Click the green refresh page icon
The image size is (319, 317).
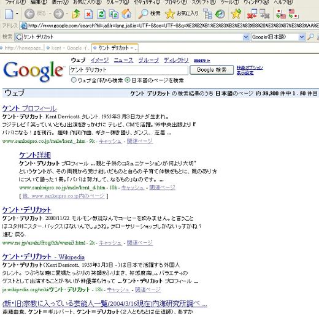pyautogui.click(x=101, y=14)
